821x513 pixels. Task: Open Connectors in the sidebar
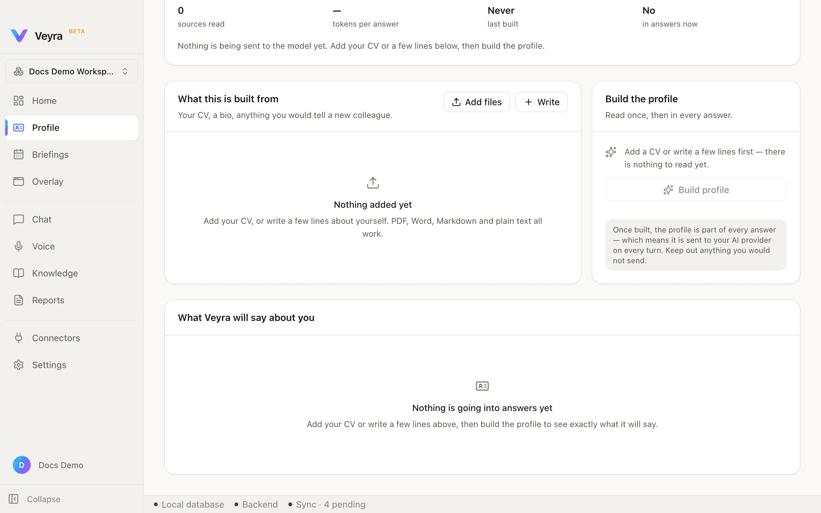click(72, 338)
